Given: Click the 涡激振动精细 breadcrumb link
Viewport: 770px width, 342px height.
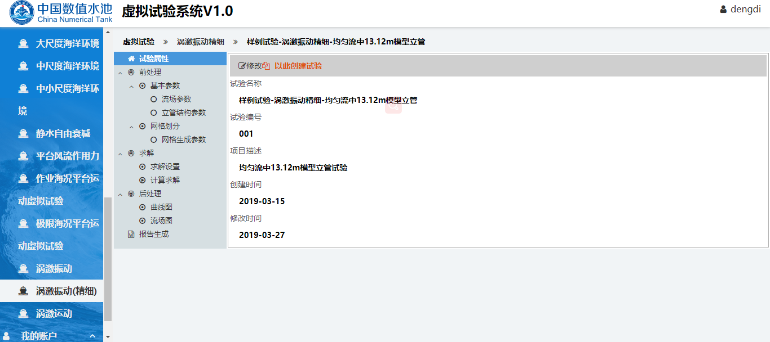Looking at the screenshot, I should click(200, 42).
